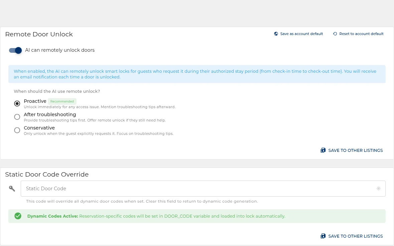Click the reset arrow icon beside Reset to account default
Image resolution: width=394 pixels, height=246 pixels.
[x=335, y=34]
